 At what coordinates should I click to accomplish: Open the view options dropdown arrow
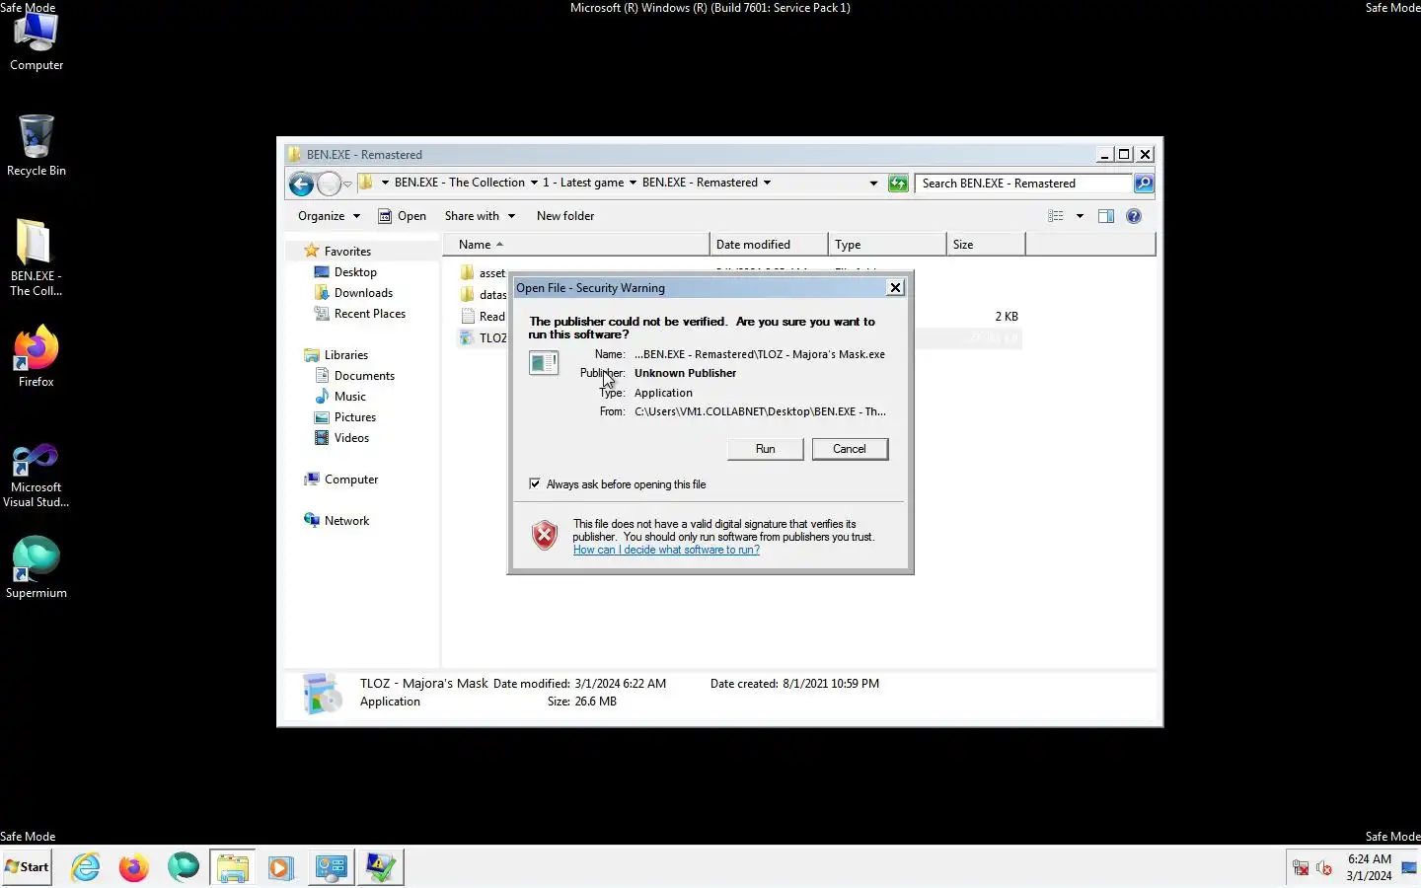(1080, 216)
